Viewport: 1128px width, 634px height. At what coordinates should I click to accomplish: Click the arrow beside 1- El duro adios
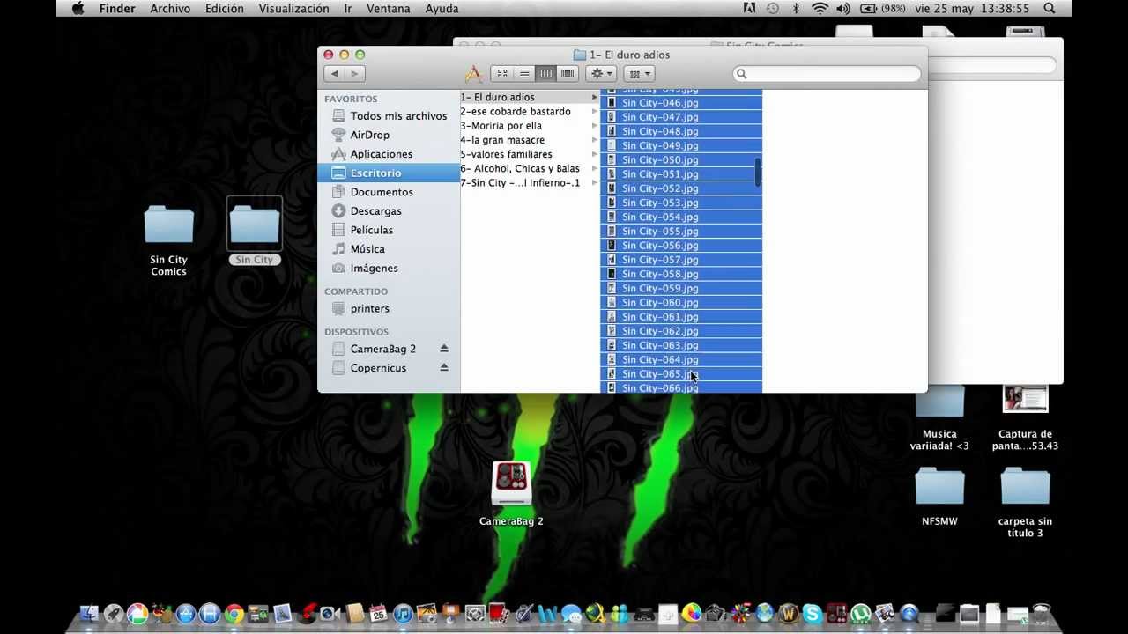point(595,97)
